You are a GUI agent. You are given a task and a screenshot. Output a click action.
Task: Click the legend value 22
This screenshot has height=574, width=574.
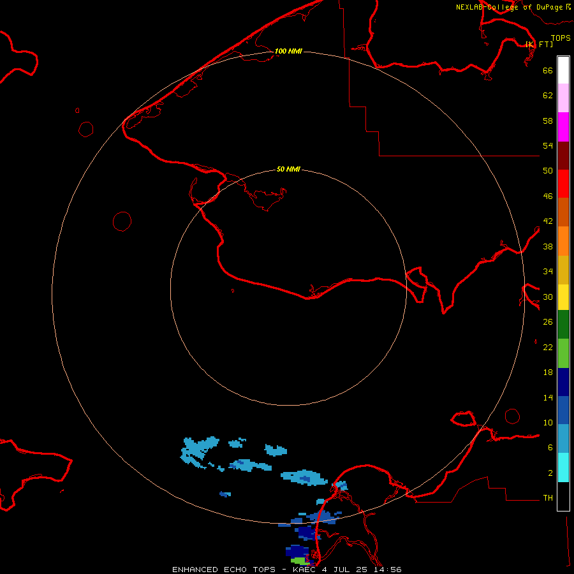tap(548, 348)
